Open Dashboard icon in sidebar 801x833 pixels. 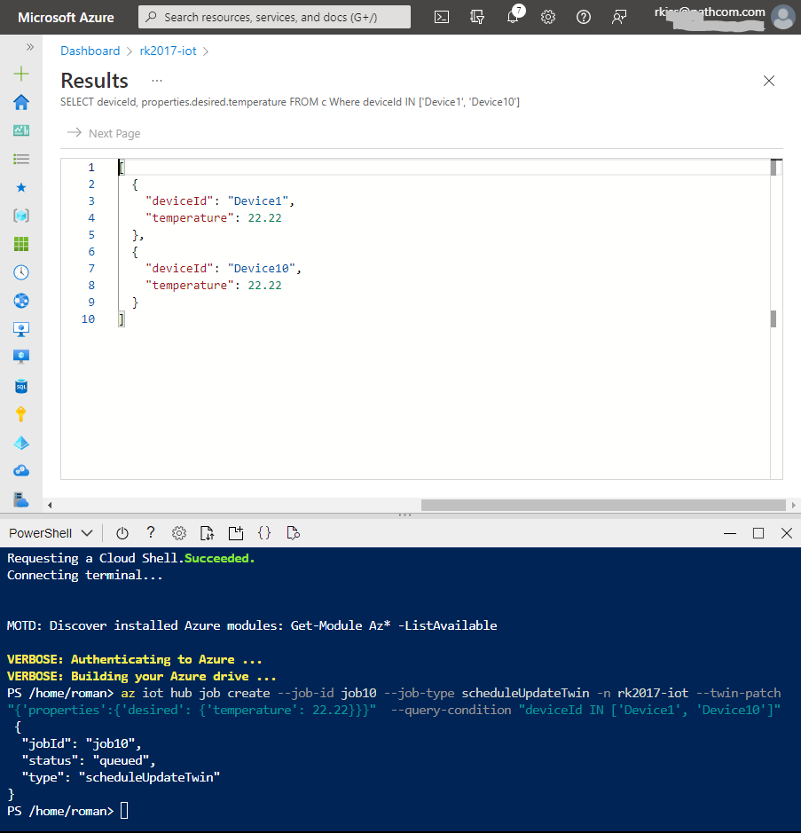(x=21, y=130)
